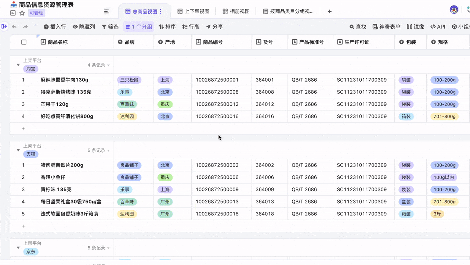This screenshot has width=470, height=265.
Task: Switch to the 相册视图 tab
Action: (x=236, y=11)
